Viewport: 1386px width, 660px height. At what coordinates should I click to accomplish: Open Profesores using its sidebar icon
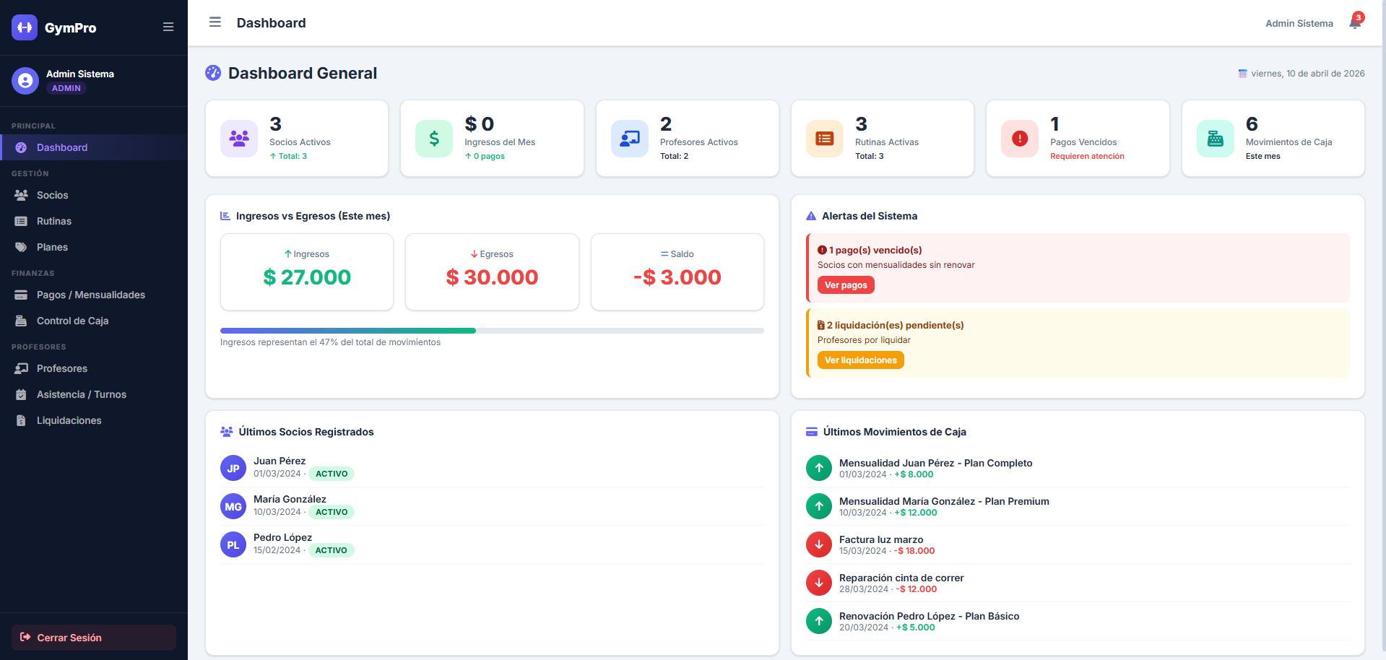pyautogui.click(x=20, y=368)
